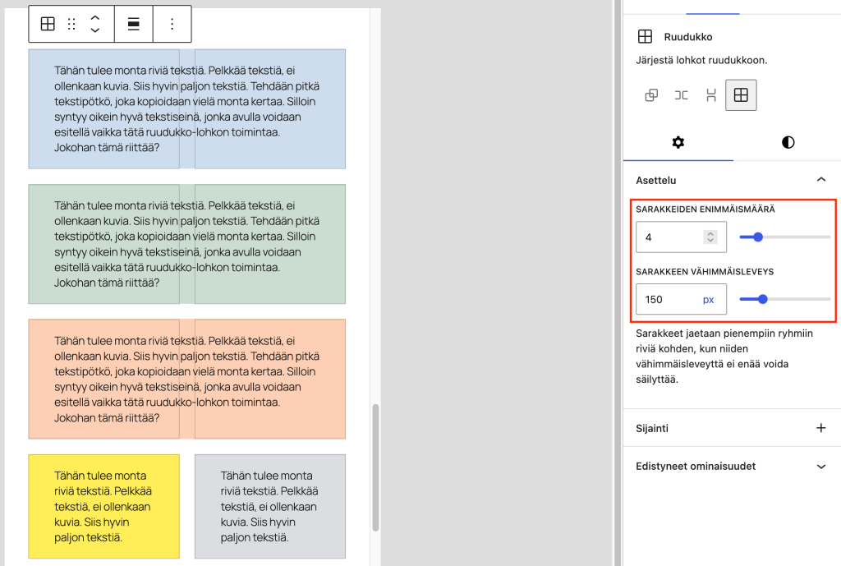Screen dimensions: 841x566
Task: Click the block drag handle dots
Action: [71, 24]
